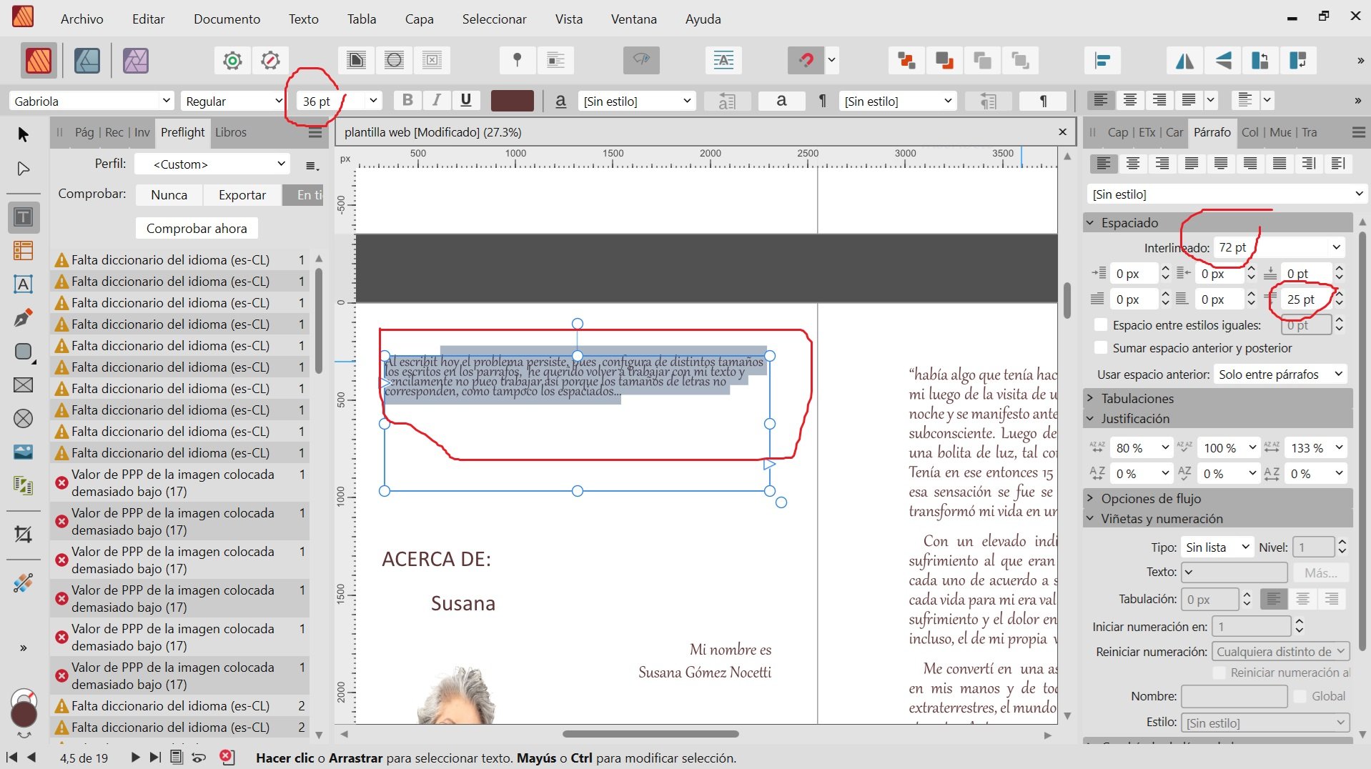
Task: Open the Gabriola font family dropdown
Action: click(166, 101)
